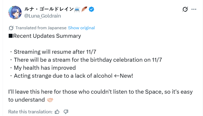Click the Rate this translation label
Image resolution: width=203 pixels, height=116 pixels.
click(30, 112)
